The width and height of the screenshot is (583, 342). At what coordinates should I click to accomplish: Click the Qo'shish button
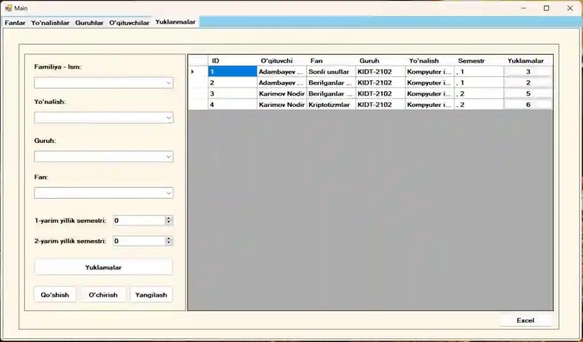tap(55, 295)
